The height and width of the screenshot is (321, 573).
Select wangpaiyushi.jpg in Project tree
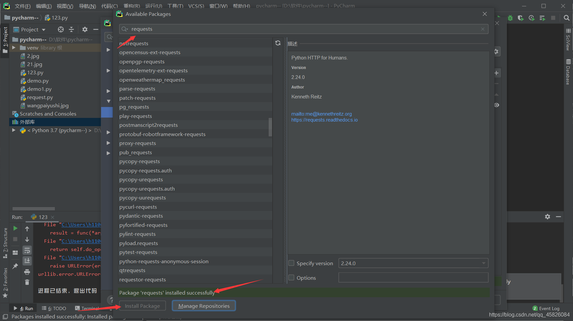pos(48,105)
